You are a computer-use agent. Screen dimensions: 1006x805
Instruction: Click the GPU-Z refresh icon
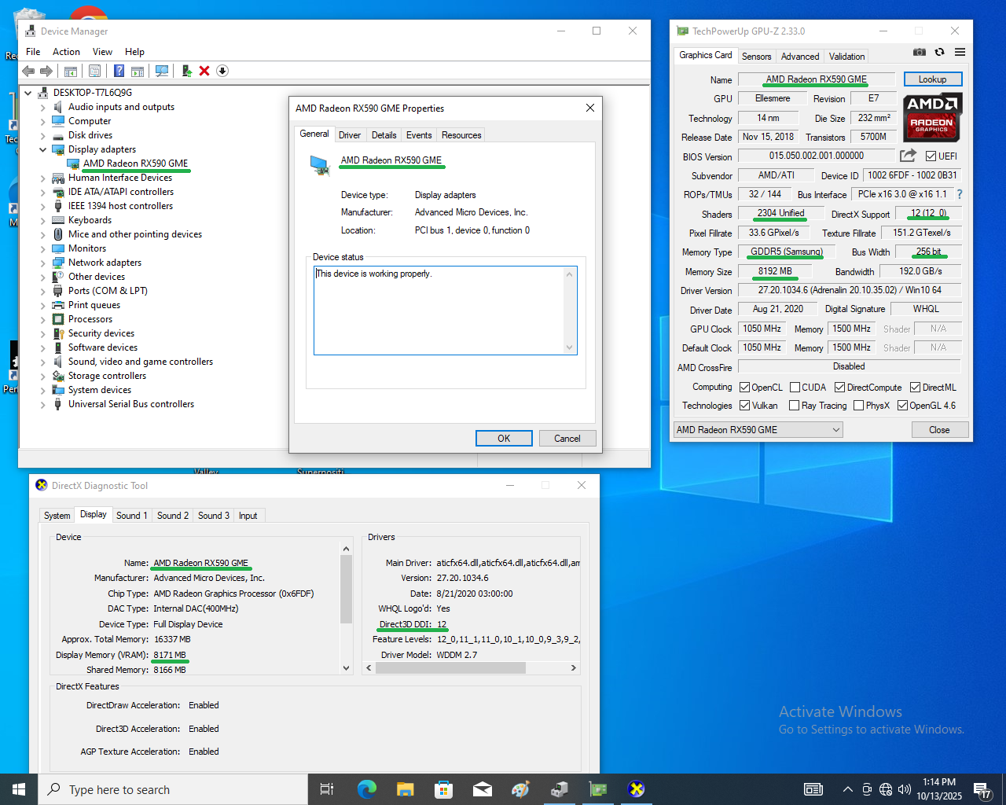click(939, 53)
